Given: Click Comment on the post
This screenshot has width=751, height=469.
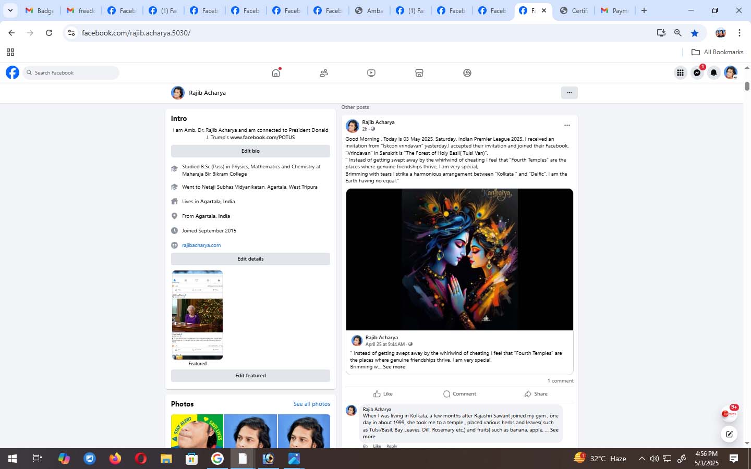Looking at the screenshot, I should [459, 394].
